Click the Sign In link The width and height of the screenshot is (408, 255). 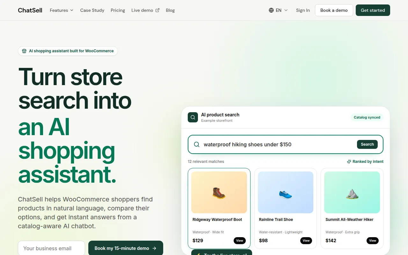pyautogui.click(x=303, y=10)
